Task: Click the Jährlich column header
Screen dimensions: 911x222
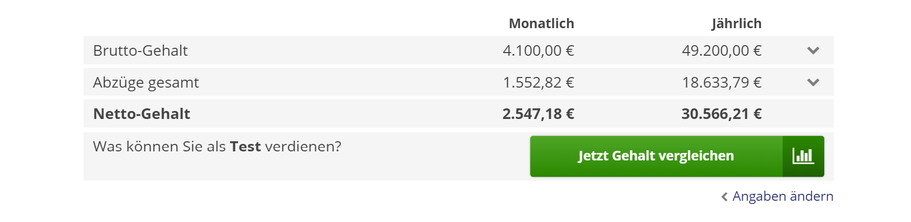Action: tap(736, 23)
